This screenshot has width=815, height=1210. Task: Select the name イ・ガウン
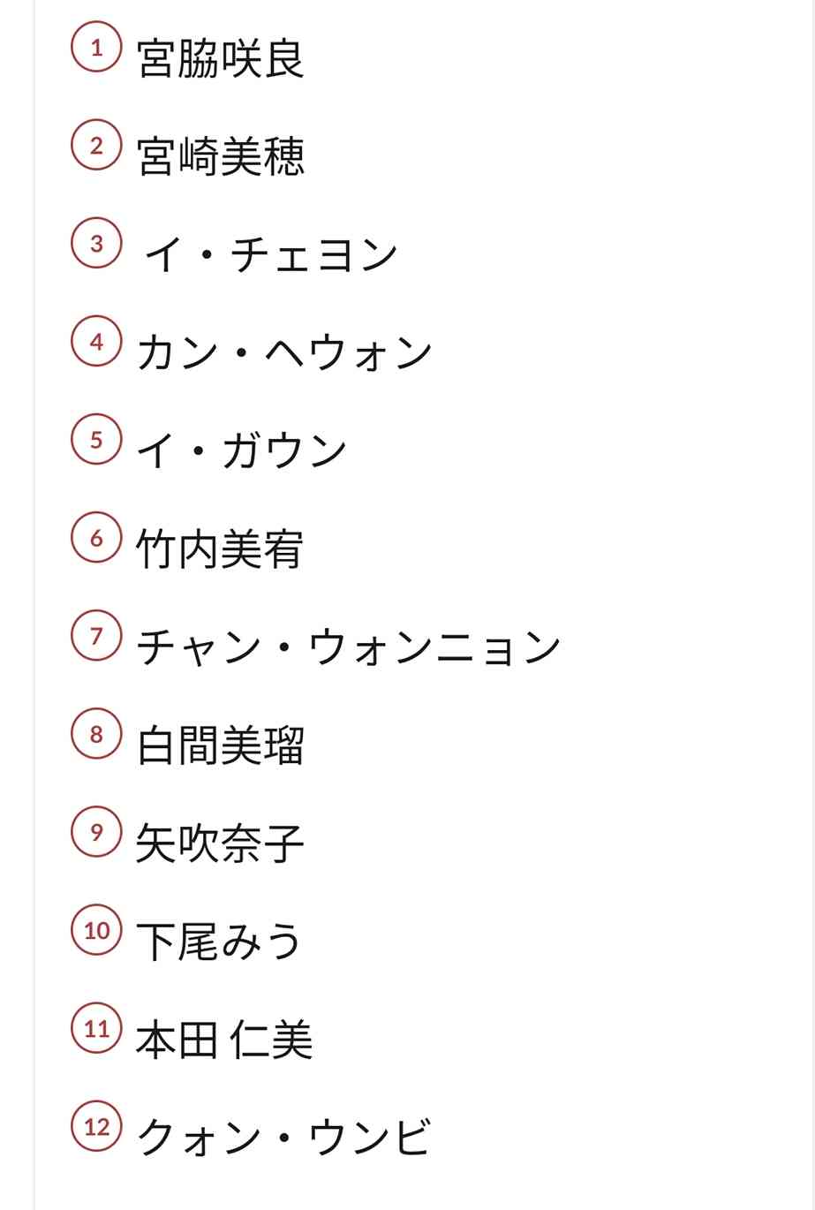[x=242, y=451]
